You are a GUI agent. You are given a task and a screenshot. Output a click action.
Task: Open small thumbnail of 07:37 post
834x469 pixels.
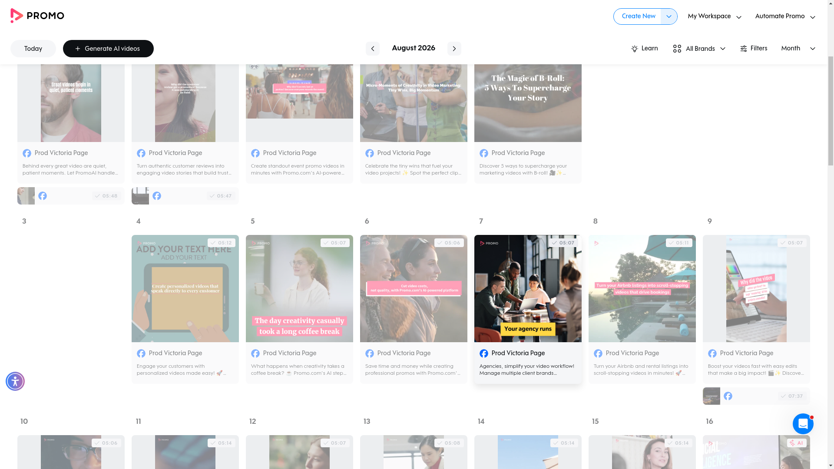tap(712, 396)
